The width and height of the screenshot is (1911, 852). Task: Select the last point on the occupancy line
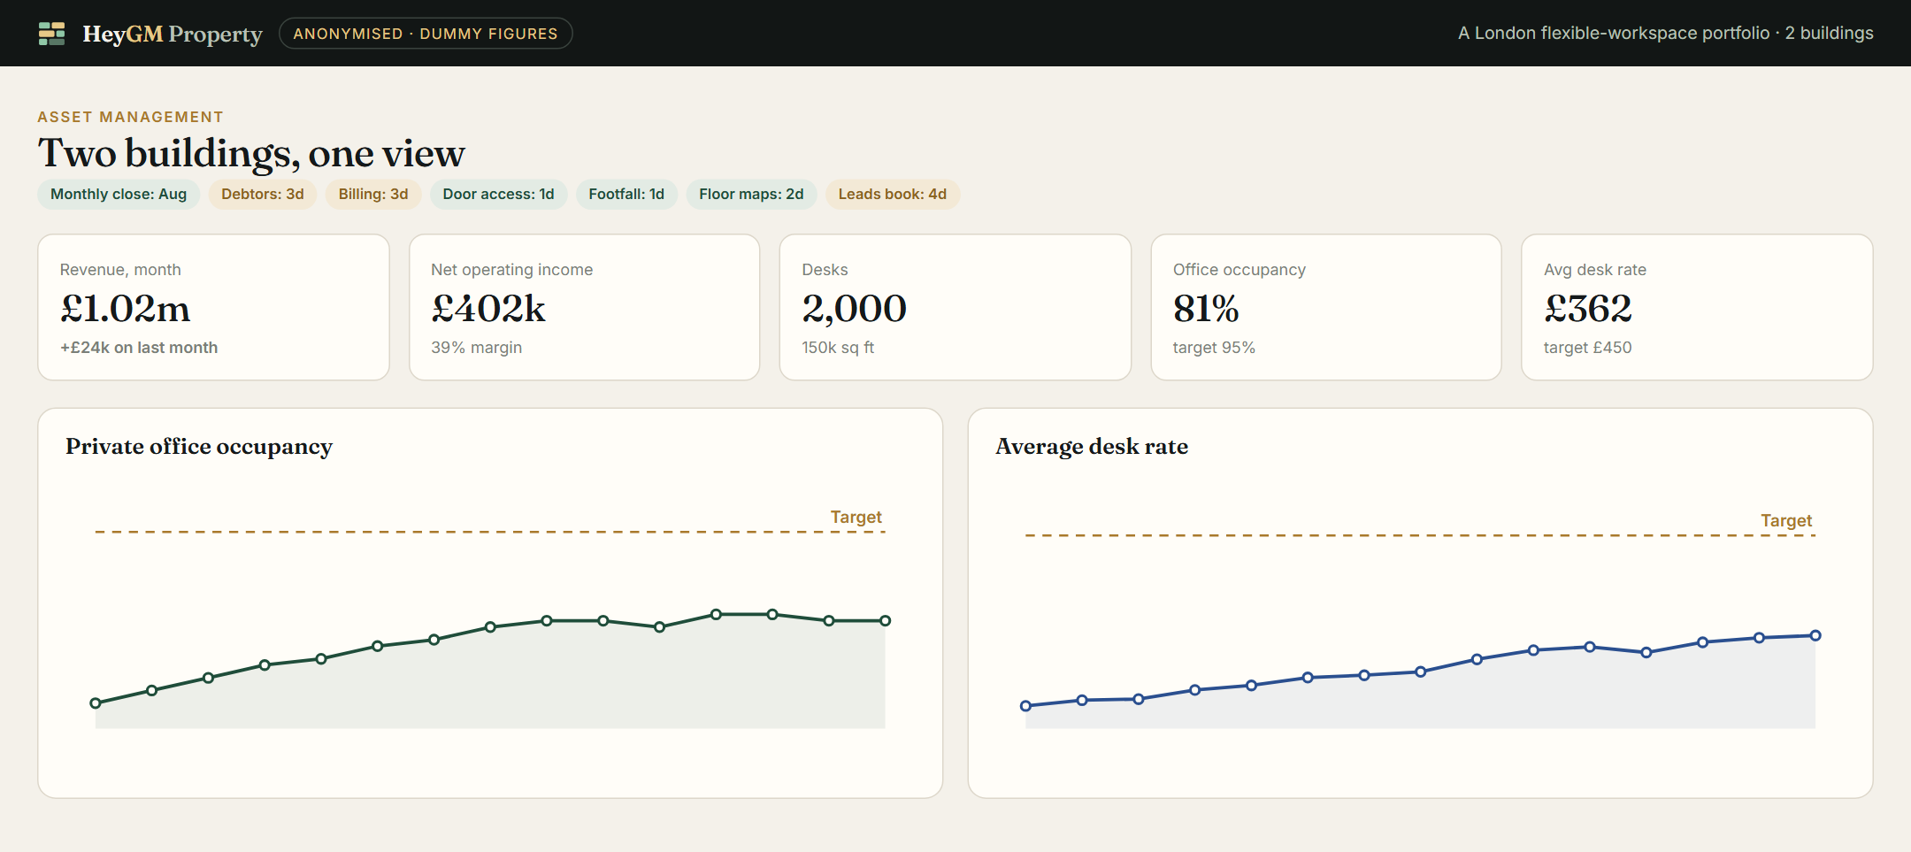(886, 621)
